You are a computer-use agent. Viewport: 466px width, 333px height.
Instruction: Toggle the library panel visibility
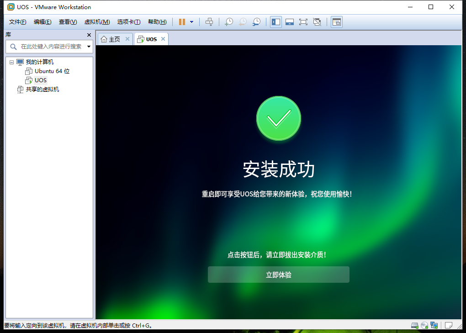coord(275,21)
